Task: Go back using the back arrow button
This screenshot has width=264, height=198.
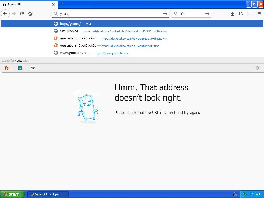Action: pos(5,14)
